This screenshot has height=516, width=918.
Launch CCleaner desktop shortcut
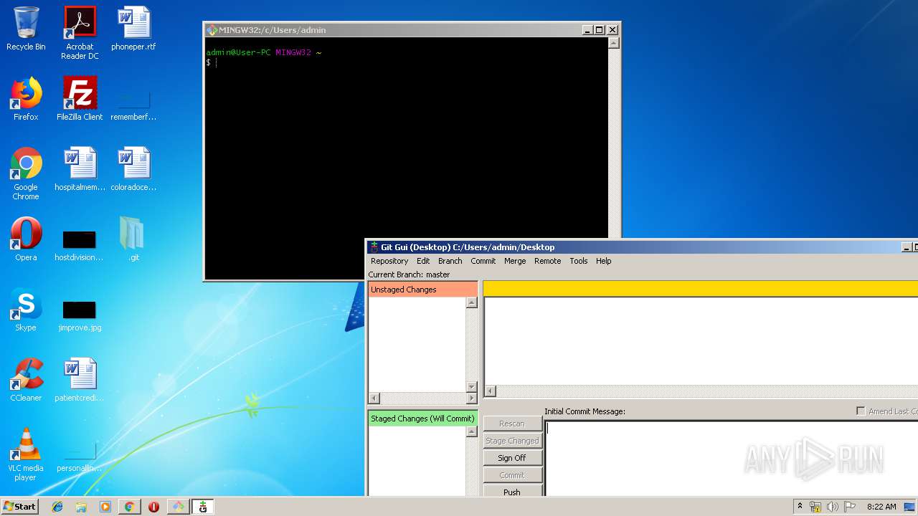tap(26, 380)
